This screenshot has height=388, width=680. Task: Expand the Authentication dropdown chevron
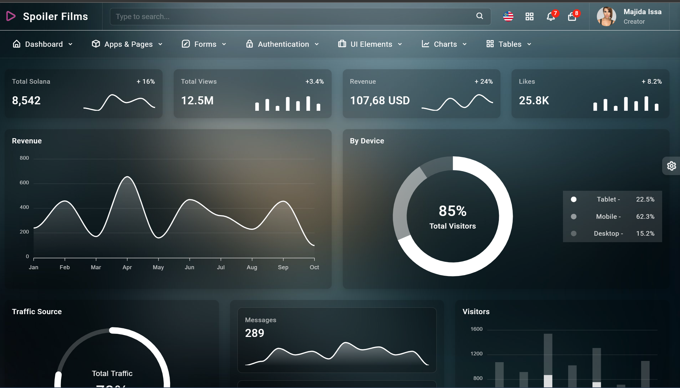(x=317, y=44)
